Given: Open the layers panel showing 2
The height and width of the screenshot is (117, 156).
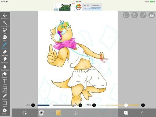Looking at the screenshot, I should click(x=126, y=113).
